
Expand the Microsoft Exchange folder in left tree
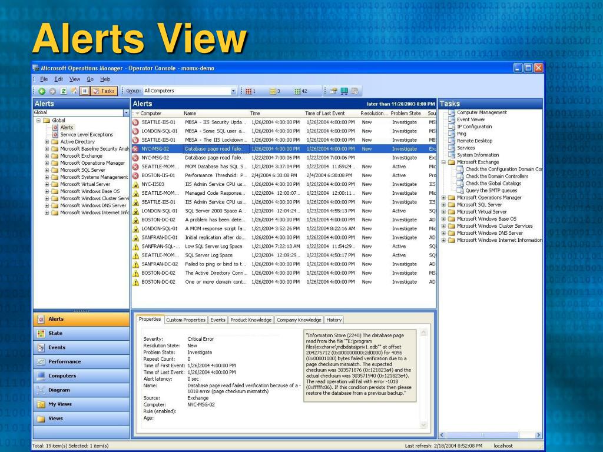pos(47,156)
